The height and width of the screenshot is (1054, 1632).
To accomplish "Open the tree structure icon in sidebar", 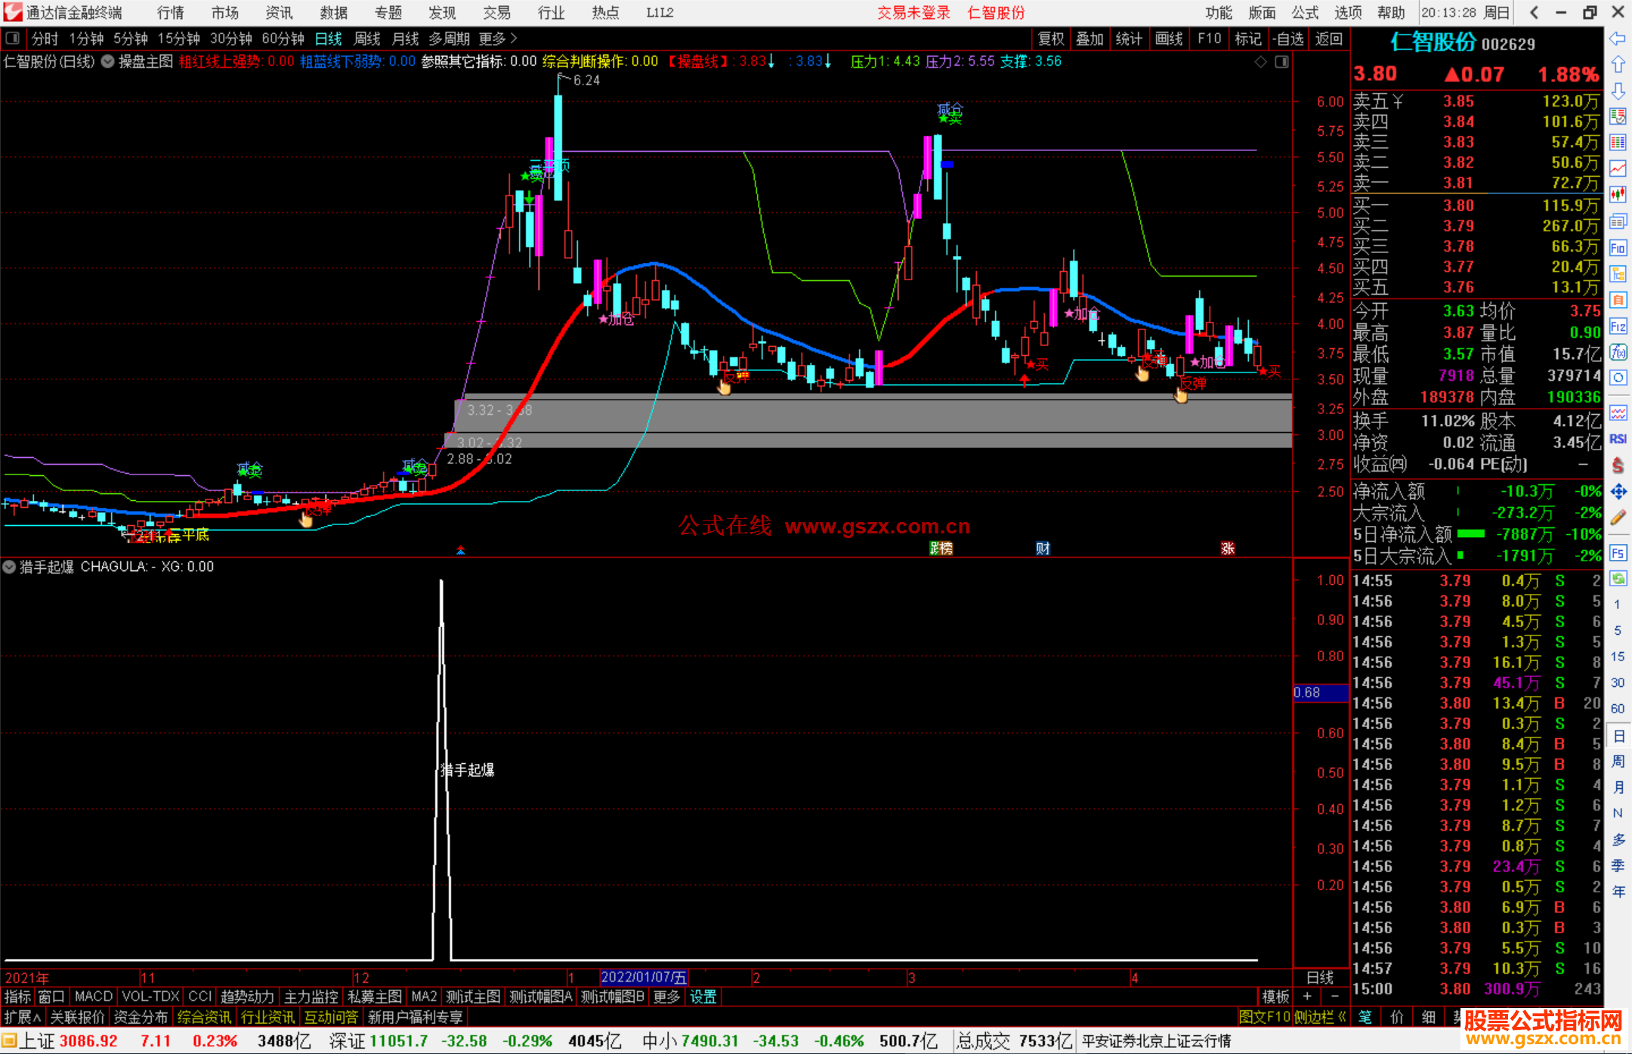I will 1618,274.
